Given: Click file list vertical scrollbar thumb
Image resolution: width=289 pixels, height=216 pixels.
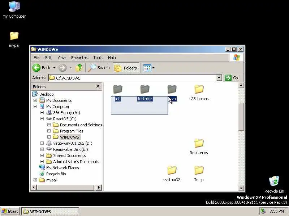Looking at the screenshot, I should tap(241, 117).
